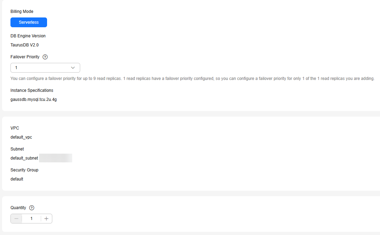The image size is (380, 235).
Task: Select the Serverless billing mode
Action: 29,22
